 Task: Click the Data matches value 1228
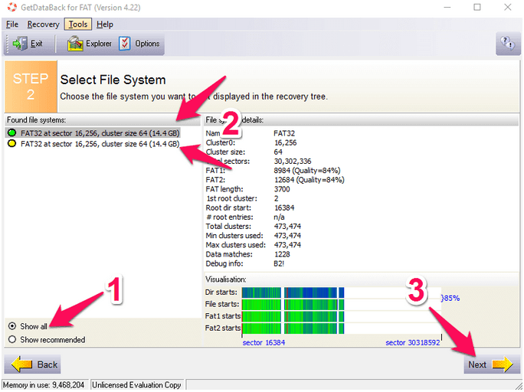[x=282, y=254]
